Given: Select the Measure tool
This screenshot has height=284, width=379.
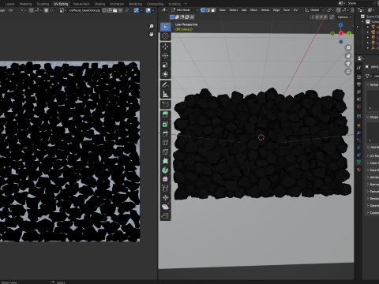Looking at the screenshot, I should (165, 94).
